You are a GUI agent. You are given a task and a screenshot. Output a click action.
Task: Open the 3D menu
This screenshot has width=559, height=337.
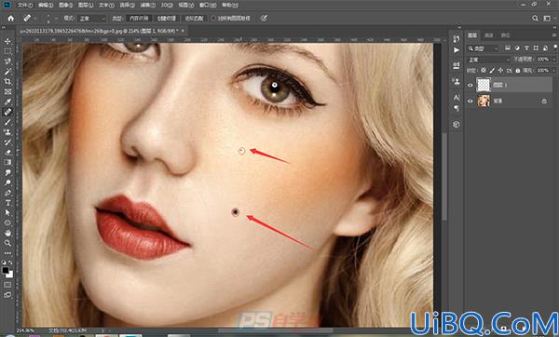(167, 5)
